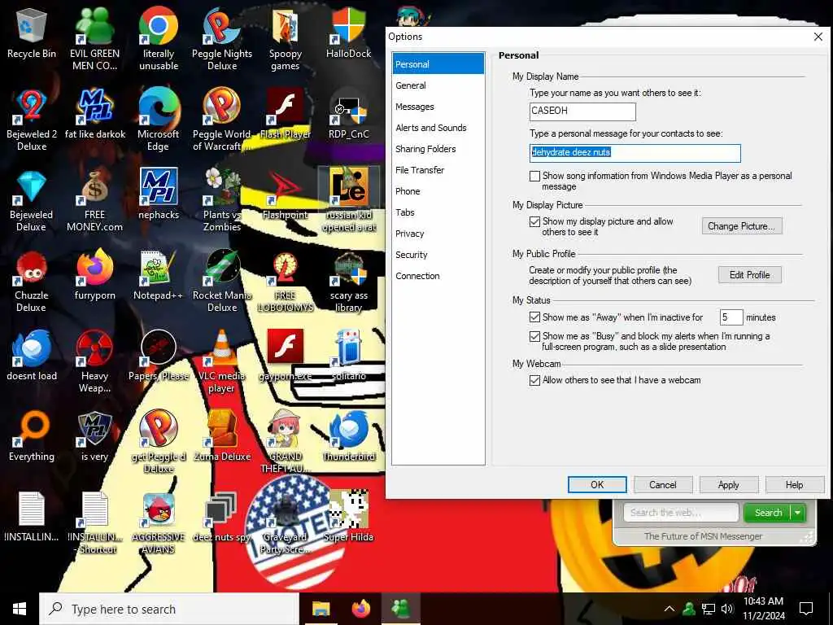Toggle Show me as Away when inactive
Viewport: 833px width, 625px height.
535,317
